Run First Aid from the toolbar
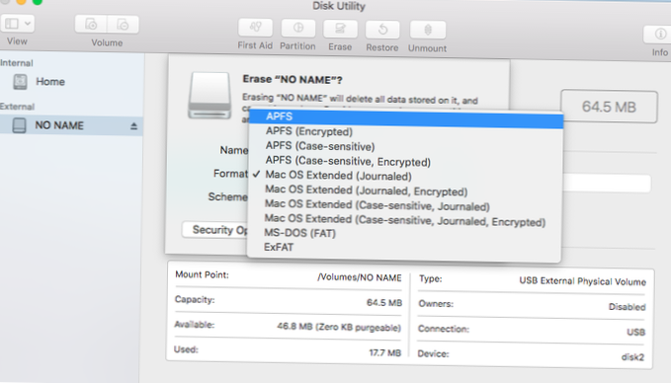 point(256,28)
